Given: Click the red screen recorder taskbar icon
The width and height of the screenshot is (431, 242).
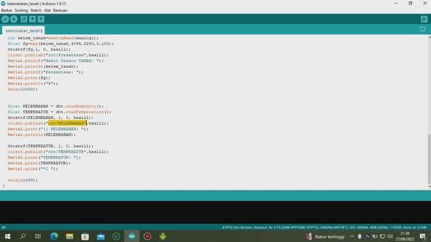Looking at the screenshot, I should (147, 237).
